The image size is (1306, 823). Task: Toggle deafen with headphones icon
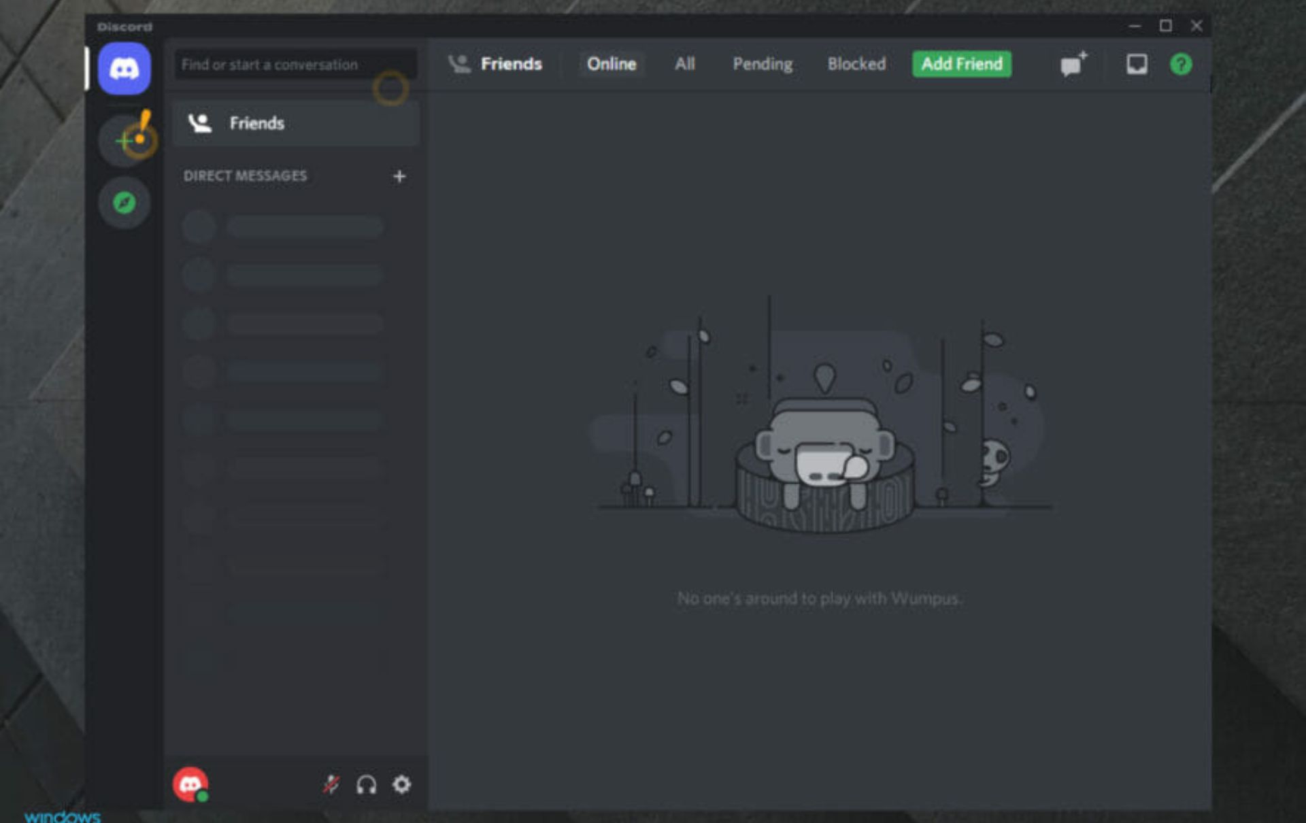[366, 785]
